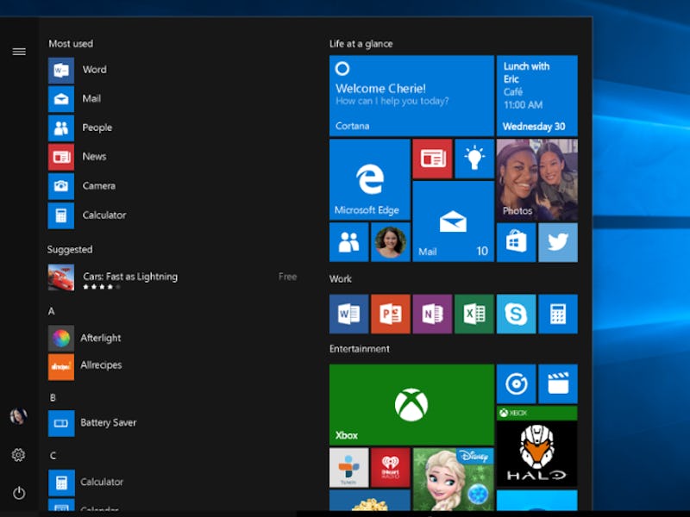Image resolution: width=690 pixels, height=517 pixels.
Task: Click the Power button
Action: pyautogui.click(x=18, y=493)
